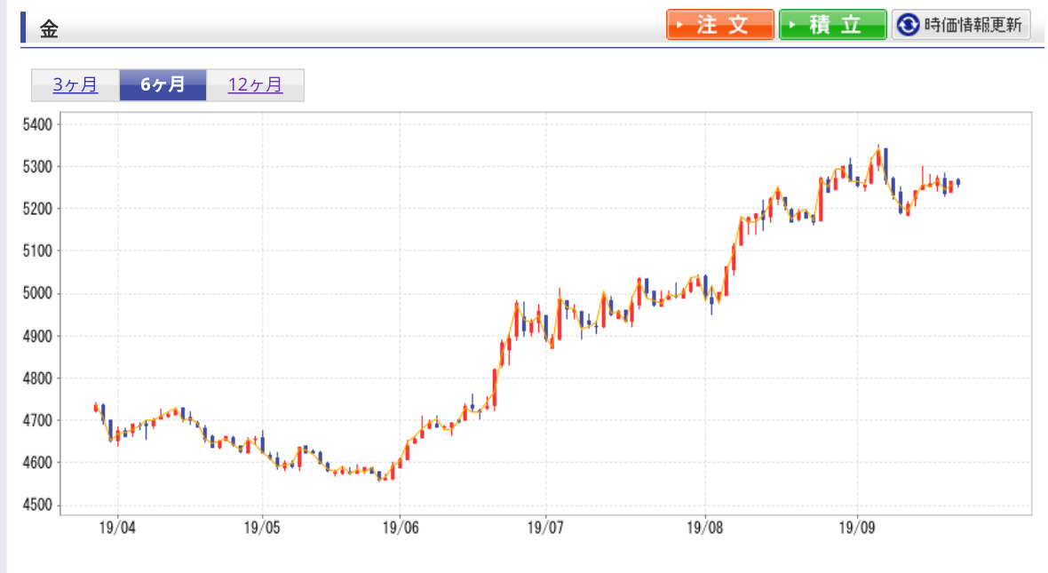Click the first candlestick at chart's left start

tap(96, 408)
